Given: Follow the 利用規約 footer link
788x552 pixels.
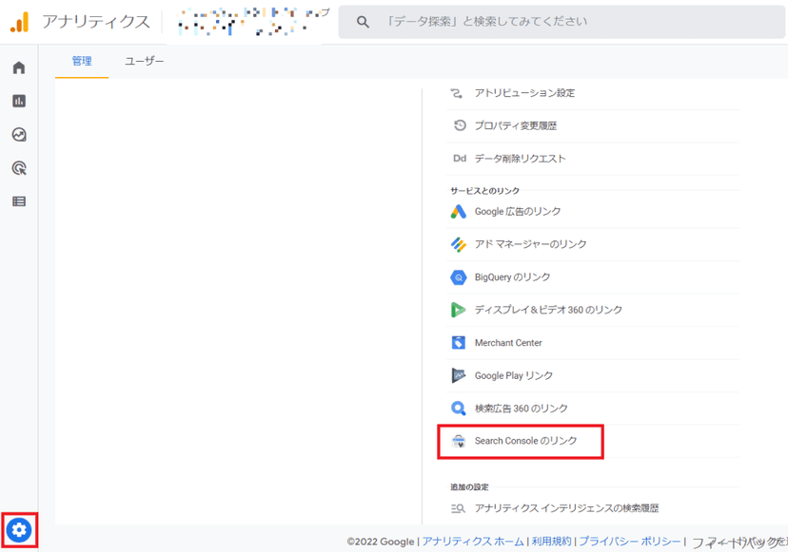Looking at the screenshot, I should tap(551, 542).
